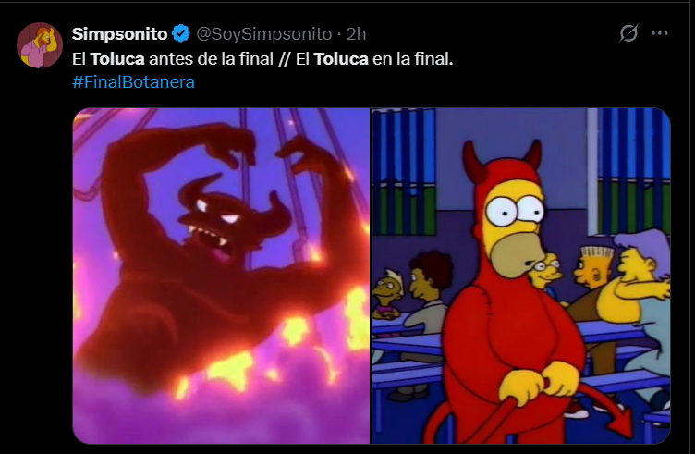Click Homer's face in the right image
Image resolution: width=695 pixels, height=454 pixels.
(514, 230)
